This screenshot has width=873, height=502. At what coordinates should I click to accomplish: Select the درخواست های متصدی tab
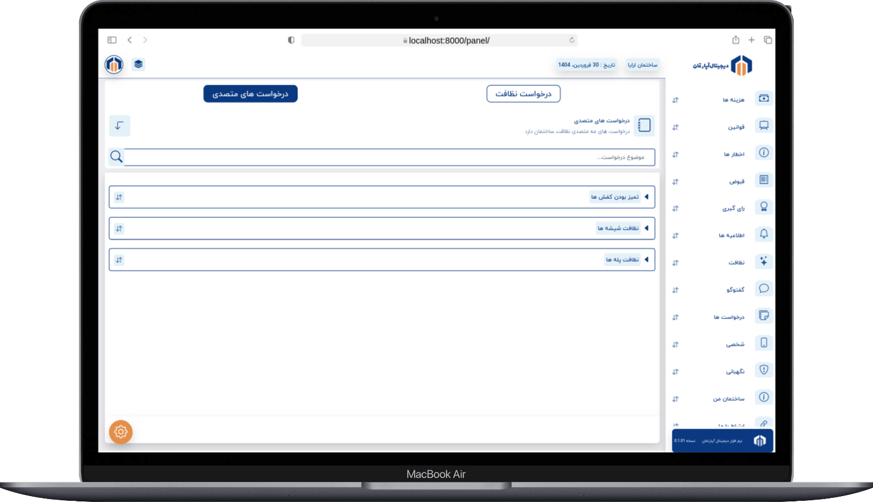tap(250, 94)
